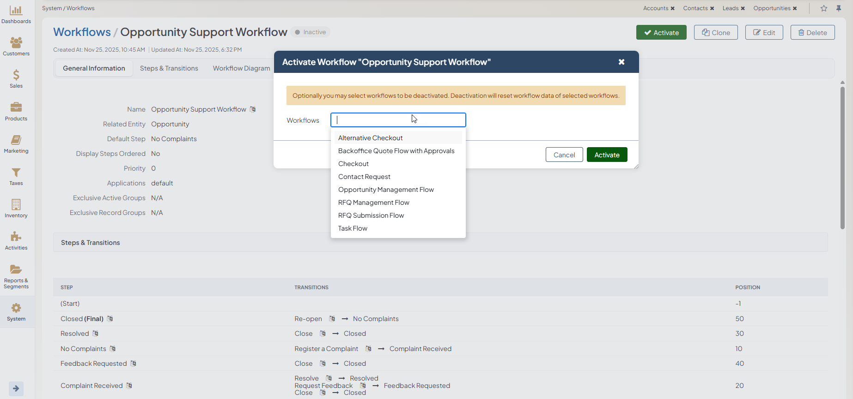853x399 pixels.
Task: Open the Dashboards sidebar icon
Action: [16, 14]
